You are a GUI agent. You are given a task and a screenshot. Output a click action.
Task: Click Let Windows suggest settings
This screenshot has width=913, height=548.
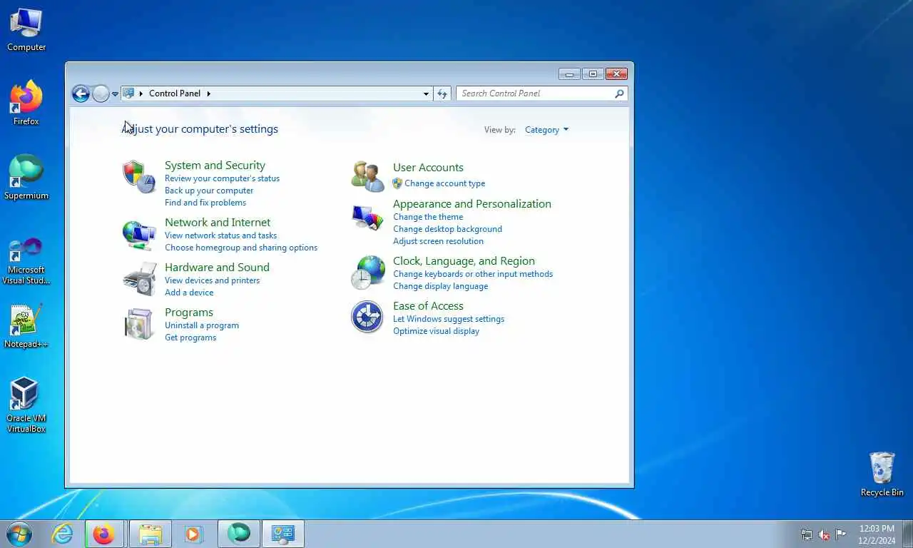pyautogui.click(x=449, y=319)
